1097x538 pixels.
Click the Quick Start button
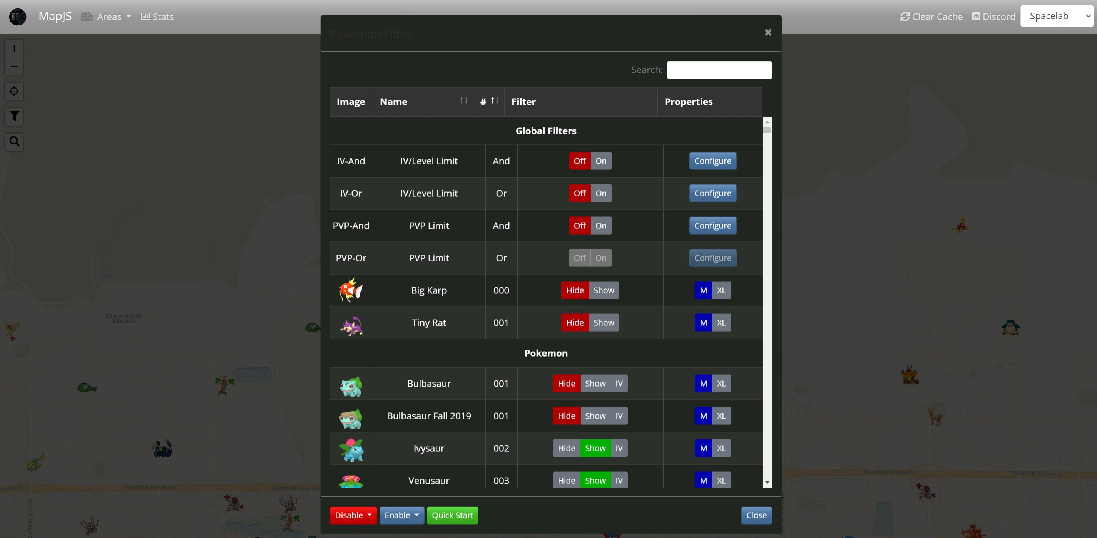pyautogui.click(x=452, y=515)
